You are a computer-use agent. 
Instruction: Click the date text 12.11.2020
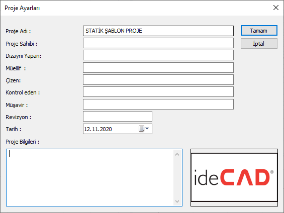pos(98,129)
